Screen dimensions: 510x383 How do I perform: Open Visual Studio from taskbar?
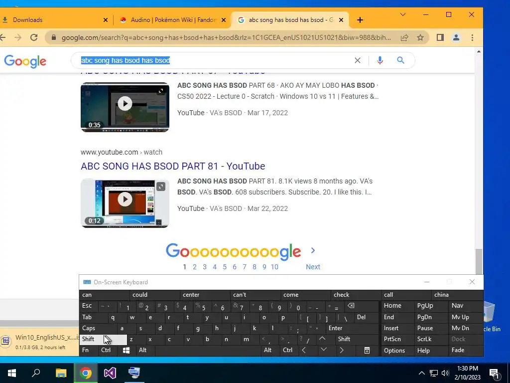[110, 373]
